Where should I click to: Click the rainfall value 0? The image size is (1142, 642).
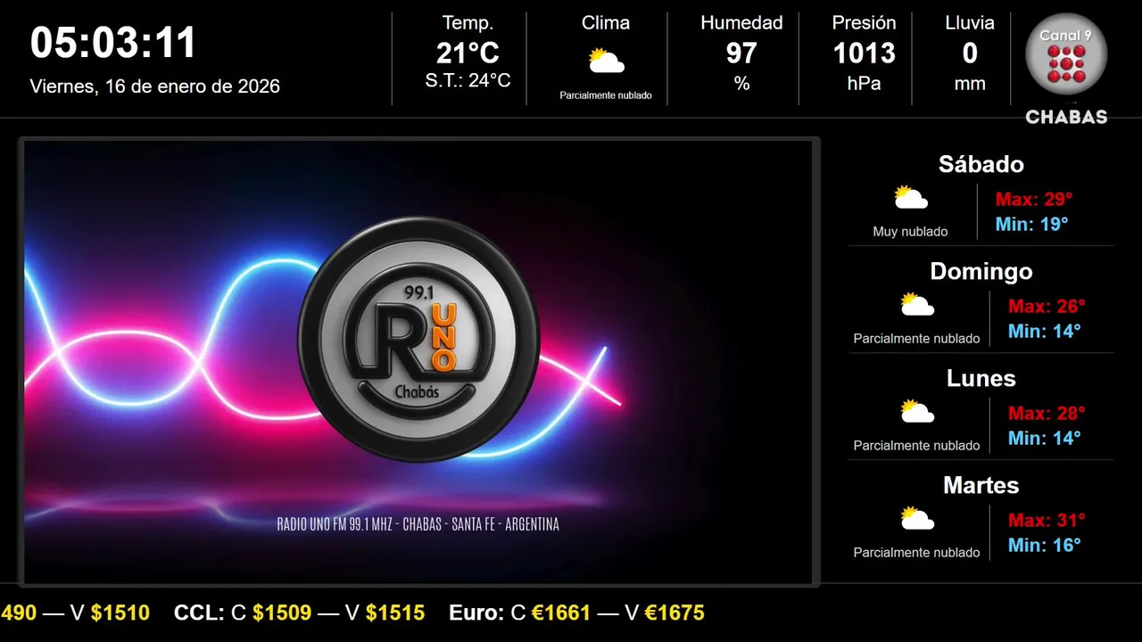point(970,53)
